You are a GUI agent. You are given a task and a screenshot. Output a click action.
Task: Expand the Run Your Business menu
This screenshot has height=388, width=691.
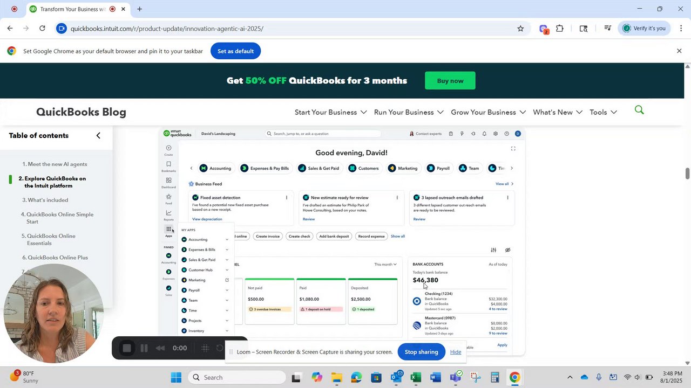click(409, 112)
